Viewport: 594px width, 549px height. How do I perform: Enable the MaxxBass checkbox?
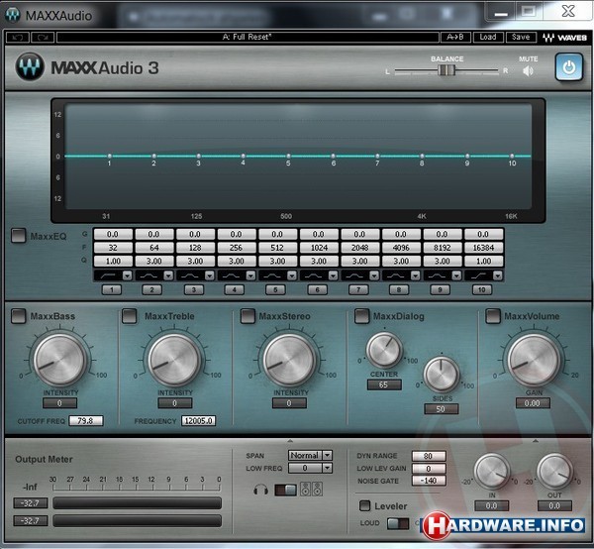coord(18,316)
